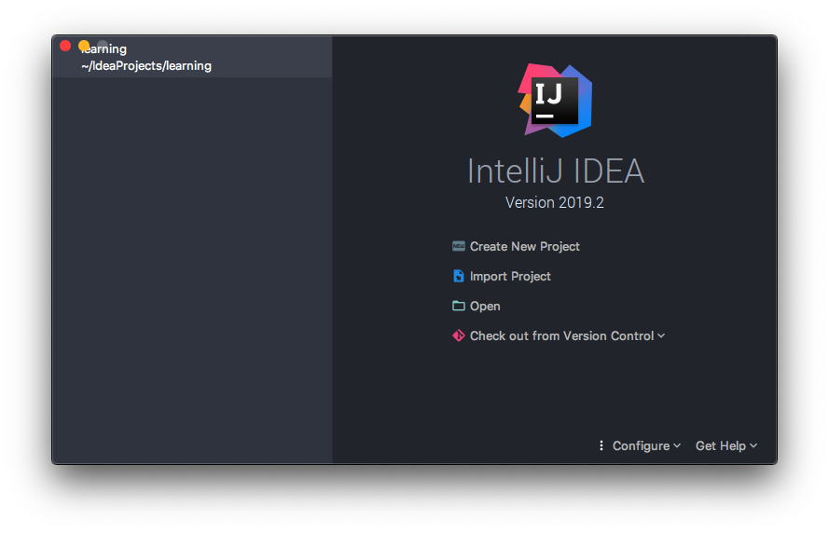The image size is (829, 533).
Task: Click the Configure vertical dots icon
Action: coord(601,445)
